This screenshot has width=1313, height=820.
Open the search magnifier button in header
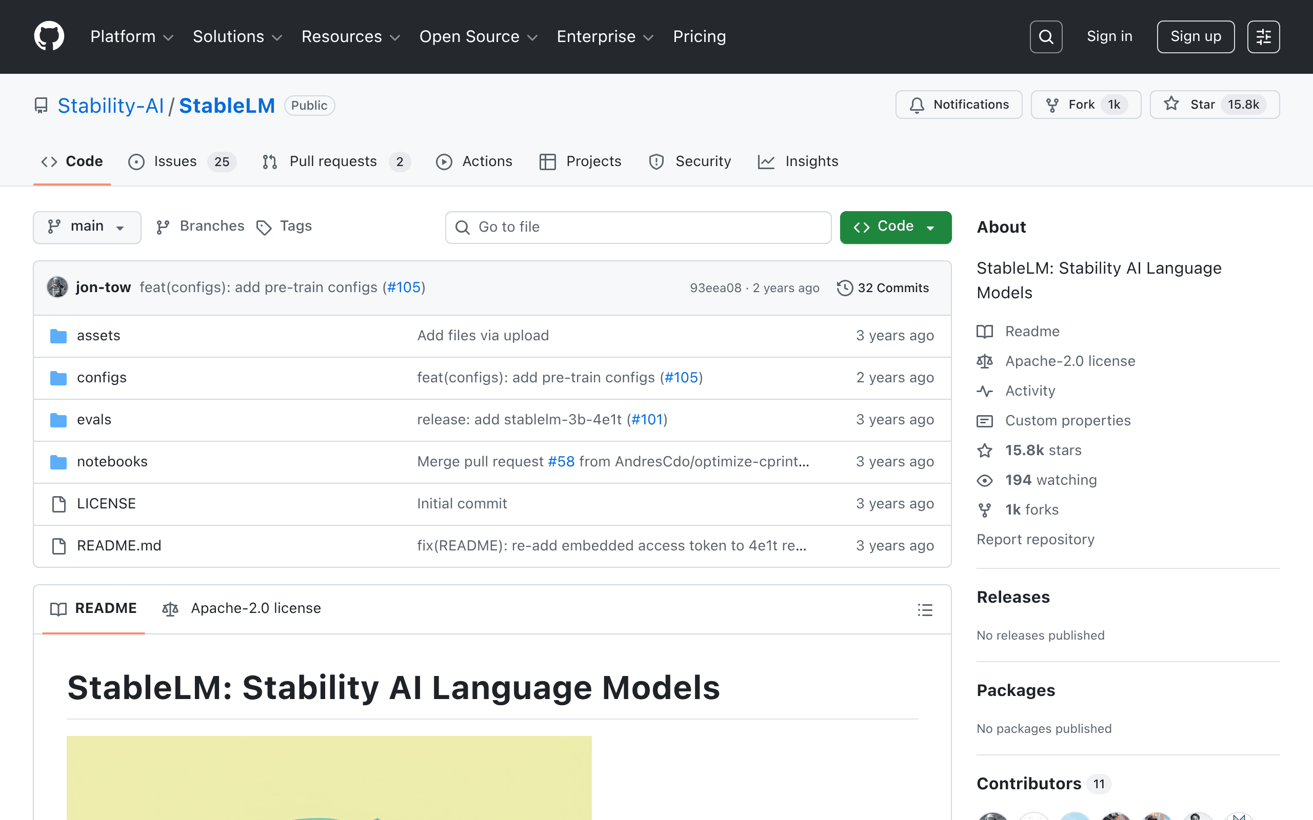pyautogui.click(x=1045, y=37)
